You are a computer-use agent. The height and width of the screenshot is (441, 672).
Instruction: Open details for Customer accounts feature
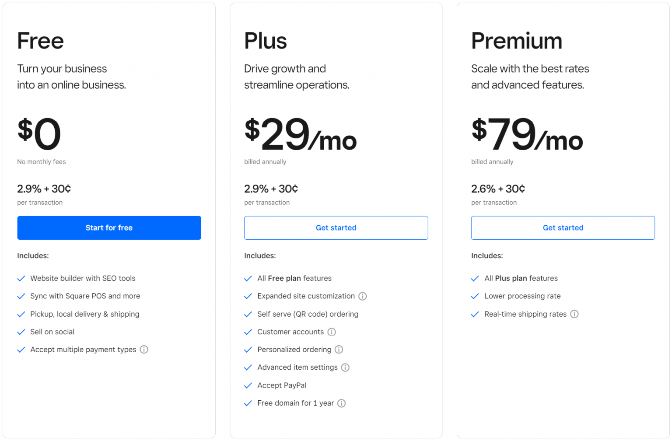point(332,332)
